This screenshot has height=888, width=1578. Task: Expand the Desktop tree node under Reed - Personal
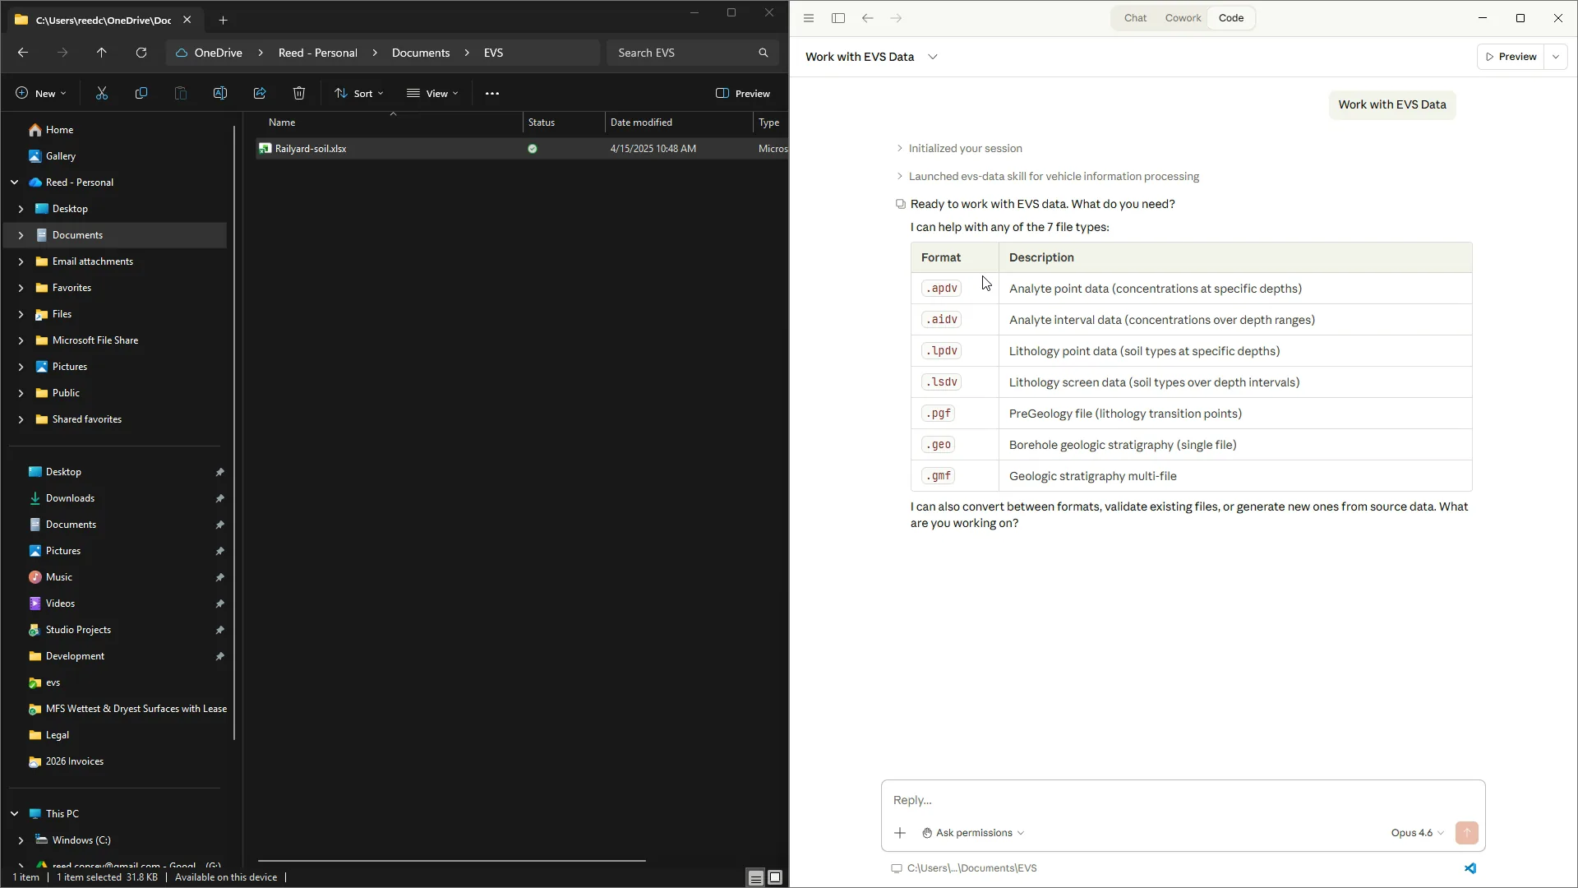[x=21, y=209]
